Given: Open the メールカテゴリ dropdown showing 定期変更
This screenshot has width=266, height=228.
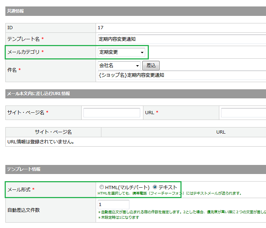Looking at the screenshot, I should click(x=121, y=52).
